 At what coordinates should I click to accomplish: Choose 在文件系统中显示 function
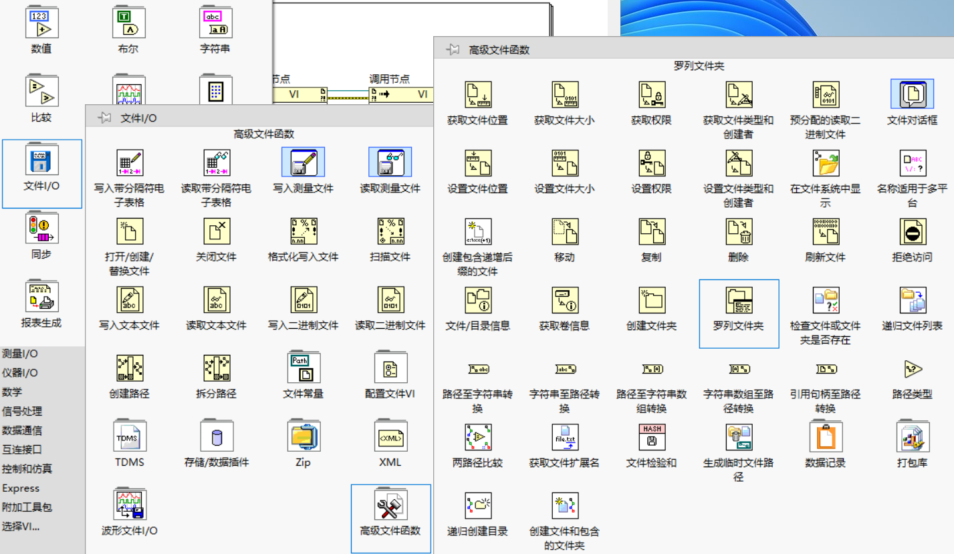pyautogui.click(x=826, y=163)
